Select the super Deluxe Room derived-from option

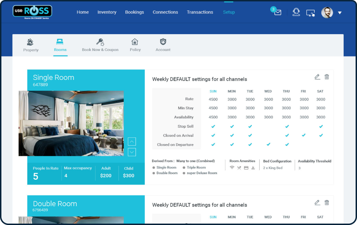click(200, 173)
